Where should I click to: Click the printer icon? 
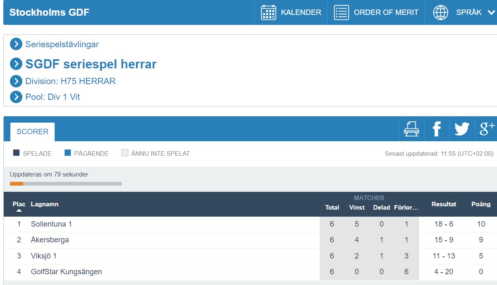[411, 129]
